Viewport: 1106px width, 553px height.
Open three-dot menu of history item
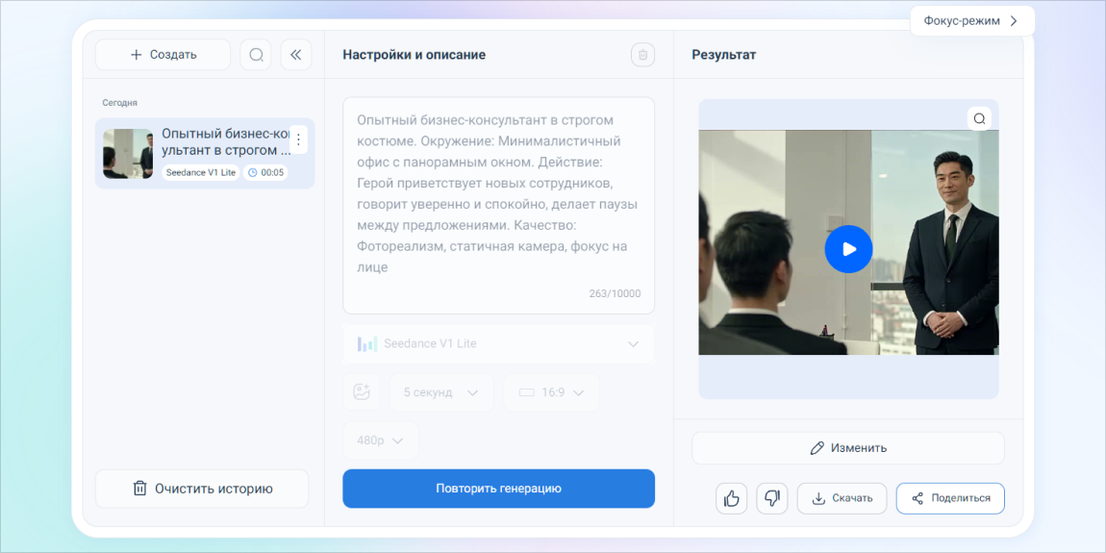[298, 139]
